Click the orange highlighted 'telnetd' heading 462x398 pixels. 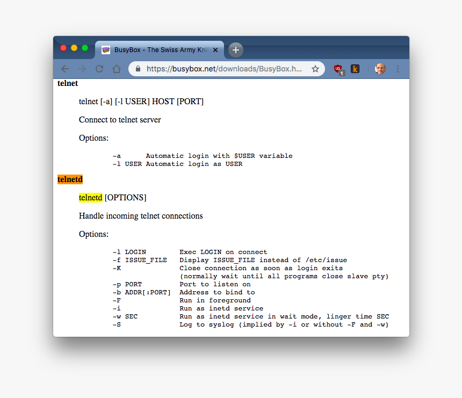pyautogui.click(x=70, y=179)
